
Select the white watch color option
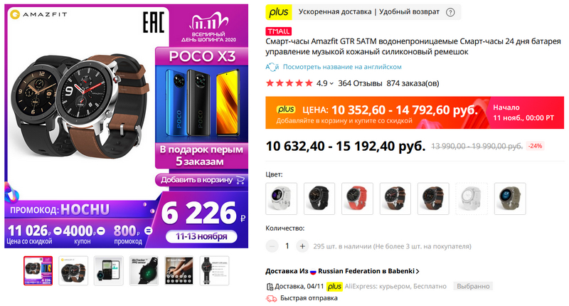[281, 199]
